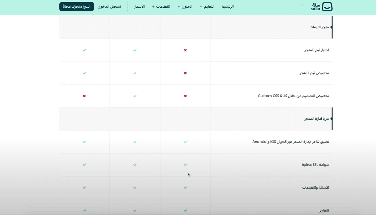The height and width of the screenshot is (215, 376).
Task: Click the iOS و Android merchant app label
Action: 291,142
